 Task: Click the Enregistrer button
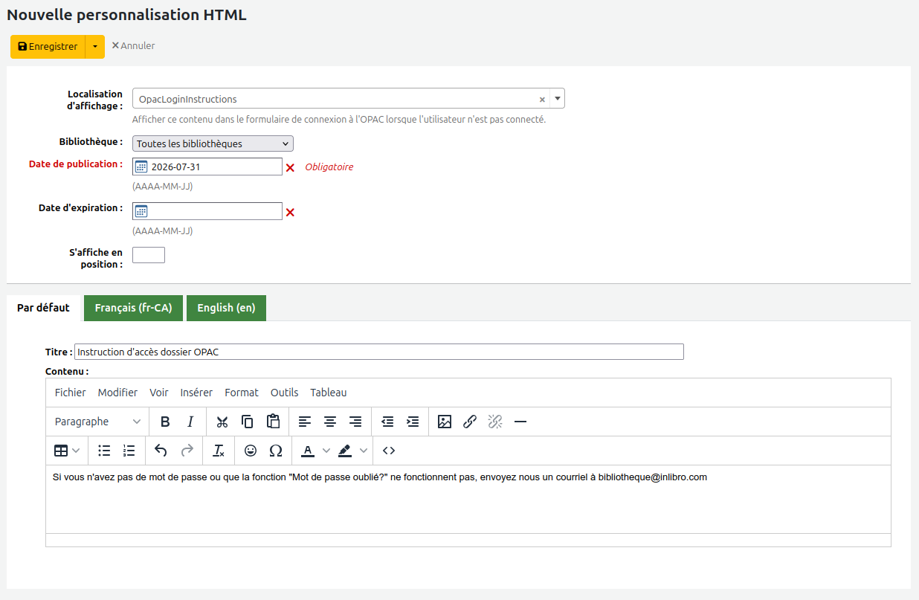(48, 46)
